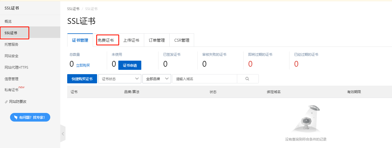Click the 立即购买 link

click(x=83, y=65)
